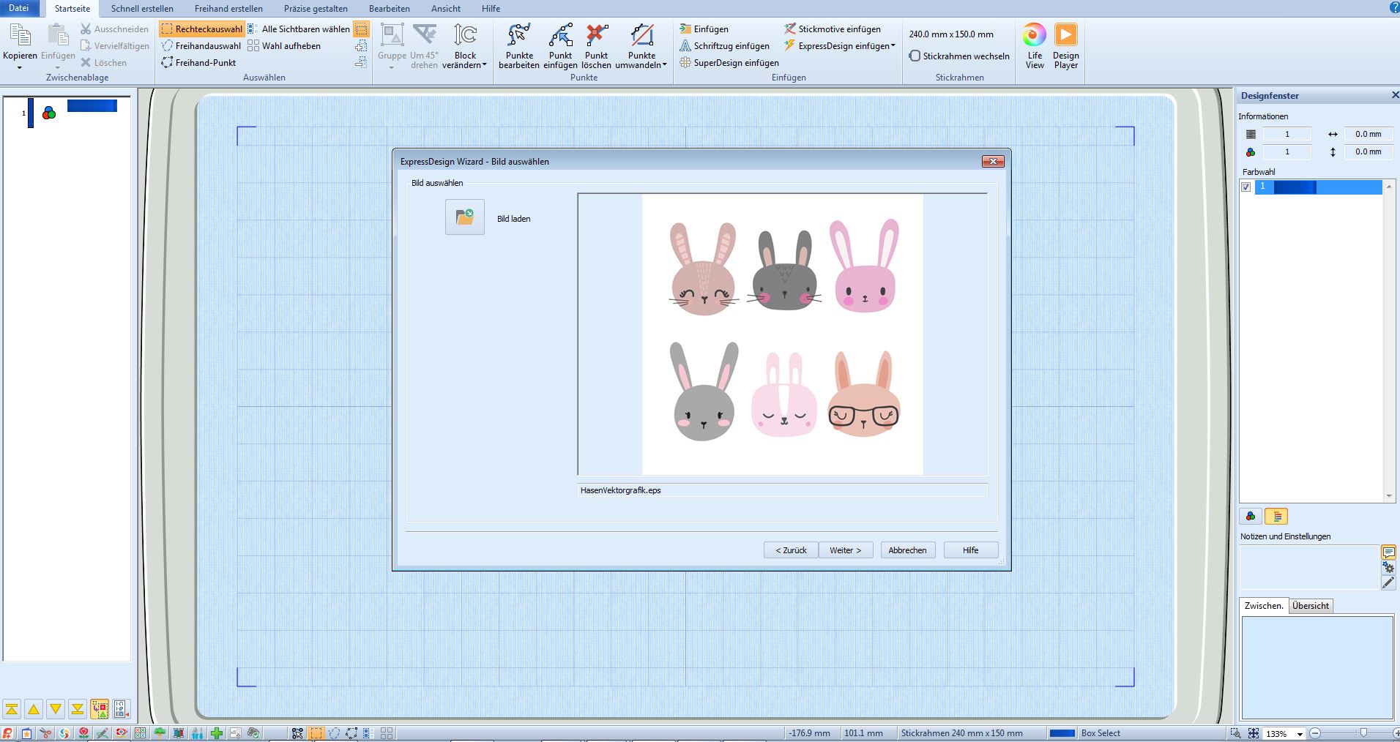Click the blue thread color swatch in Farbwahl

coord(1294,187)
